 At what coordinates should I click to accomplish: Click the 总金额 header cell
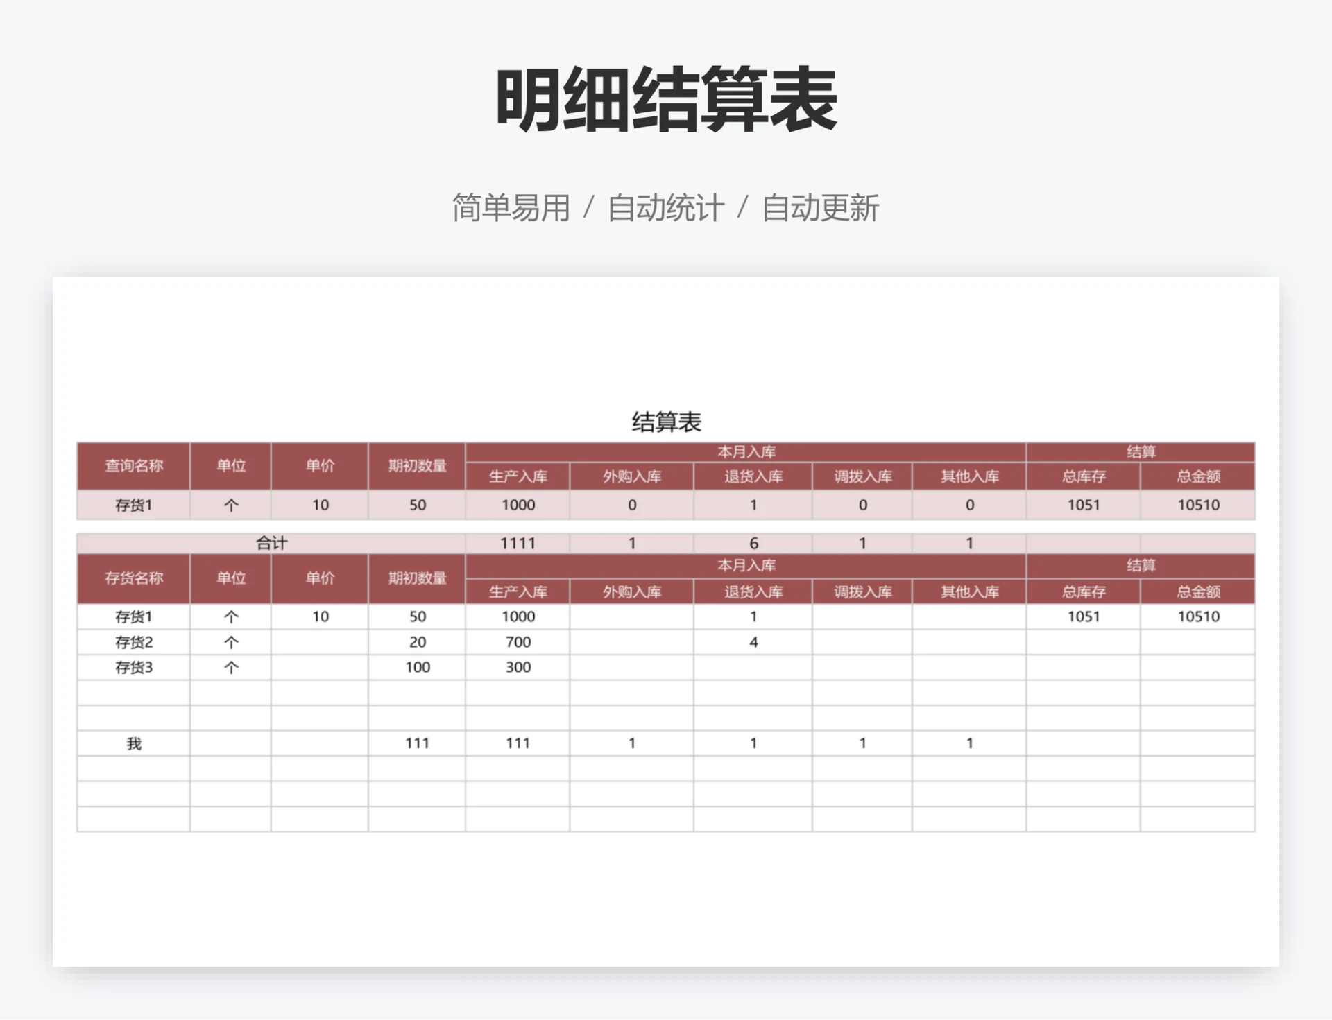1199,476
